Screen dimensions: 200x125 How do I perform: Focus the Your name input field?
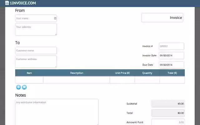click(36, 18)
